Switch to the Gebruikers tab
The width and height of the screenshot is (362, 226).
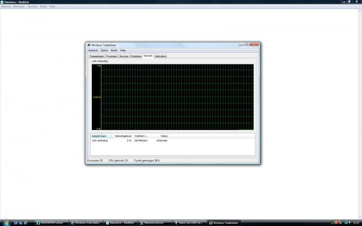160,56
